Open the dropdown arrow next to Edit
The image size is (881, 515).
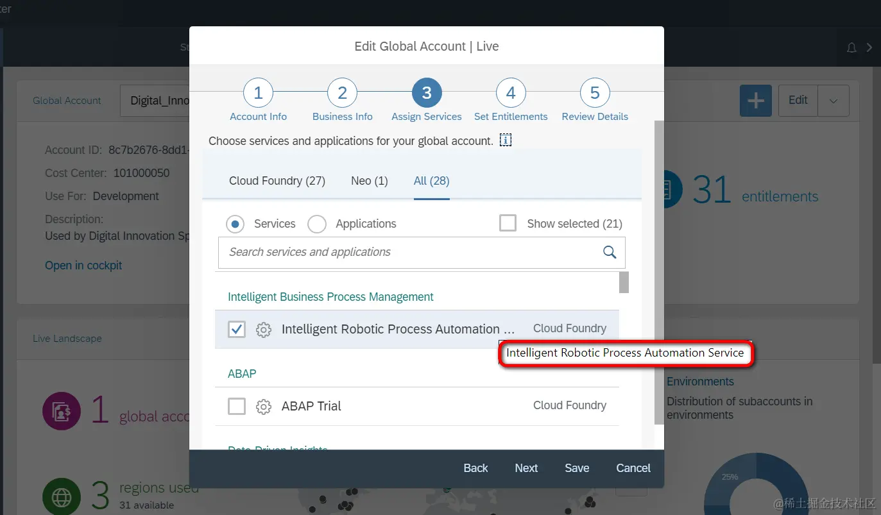pos(834,101)
